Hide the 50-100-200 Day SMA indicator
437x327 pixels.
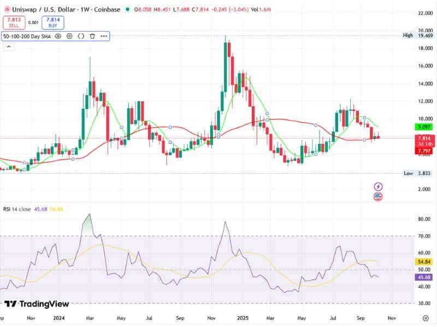click(x=58, y=36)
